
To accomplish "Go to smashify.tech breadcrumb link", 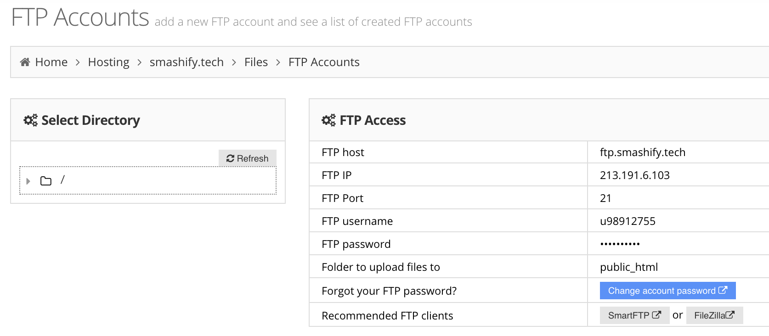I will tap(187, 62).
